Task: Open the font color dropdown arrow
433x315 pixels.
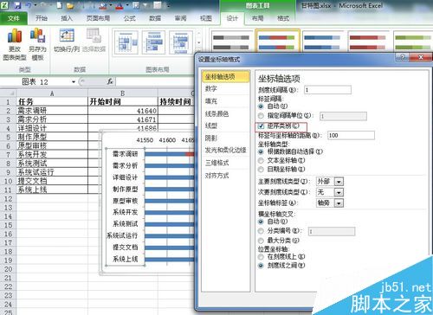Action: pyautogui.click(x=126, y=5)
